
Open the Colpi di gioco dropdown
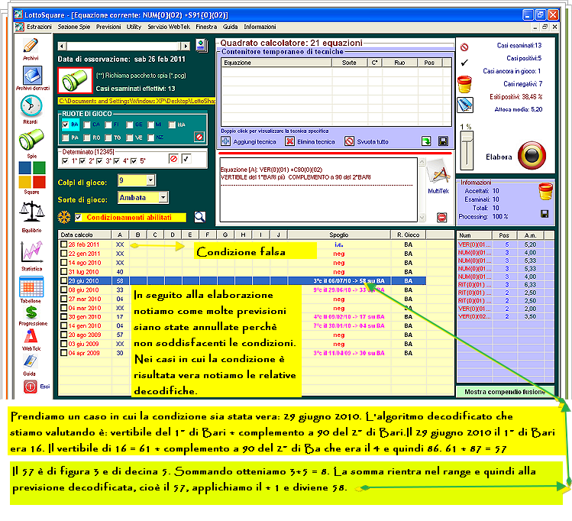click(x=150, y=180)
